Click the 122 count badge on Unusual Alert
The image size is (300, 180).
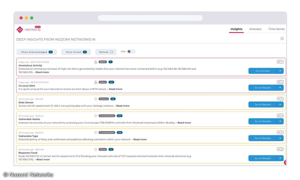(111, 82)
